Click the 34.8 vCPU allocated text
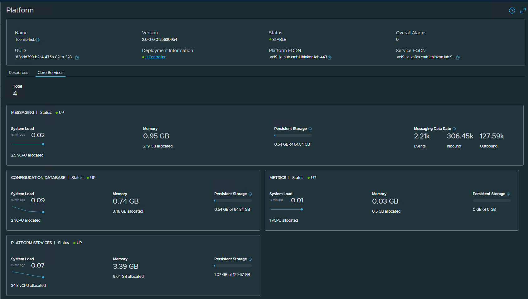The height and width of the screenshot is (299, 528). point(28,286)
